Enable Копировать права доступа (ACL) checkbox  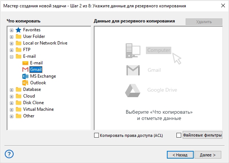96,135
